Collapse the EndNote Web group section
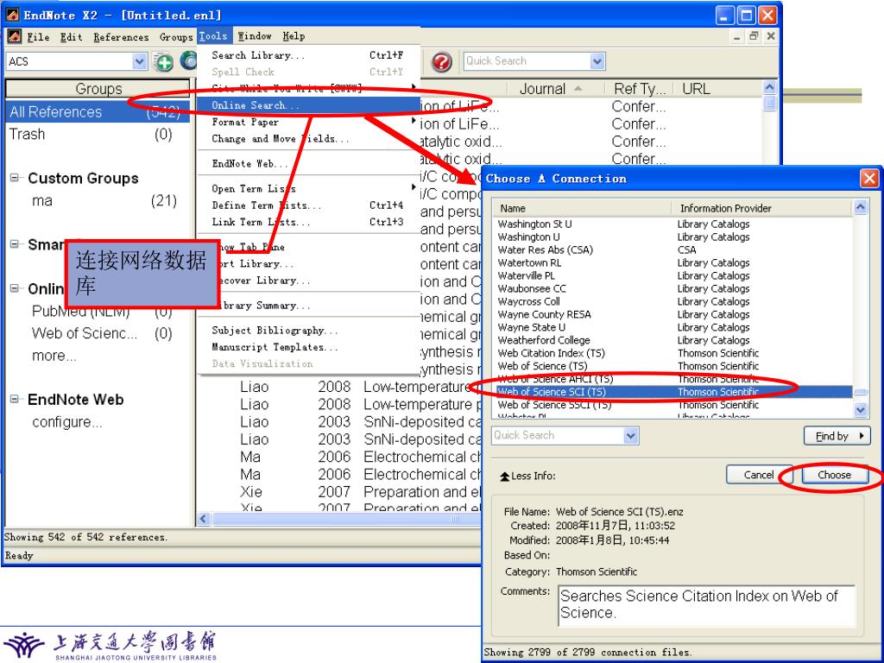884x663 pixels. tap(15, 399)
